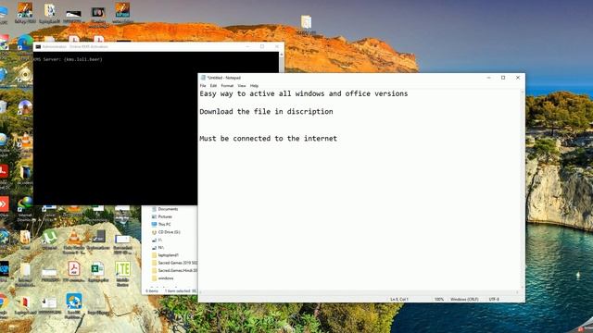Click the 'Must be connected to the internet' line

tap(268, 138)
